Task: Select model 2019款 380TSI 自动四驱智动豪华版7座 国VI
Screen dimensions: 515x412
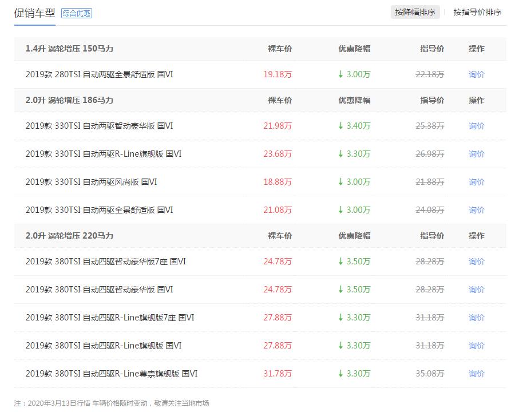Action: (106, 262)
